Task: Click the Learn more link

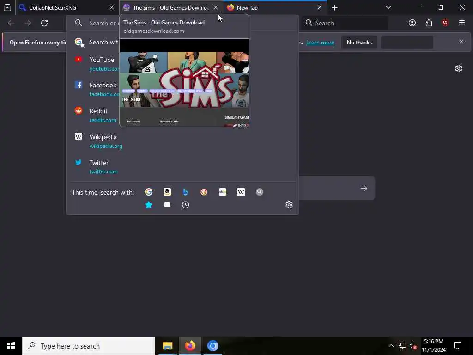Action: tap(320, 43)
